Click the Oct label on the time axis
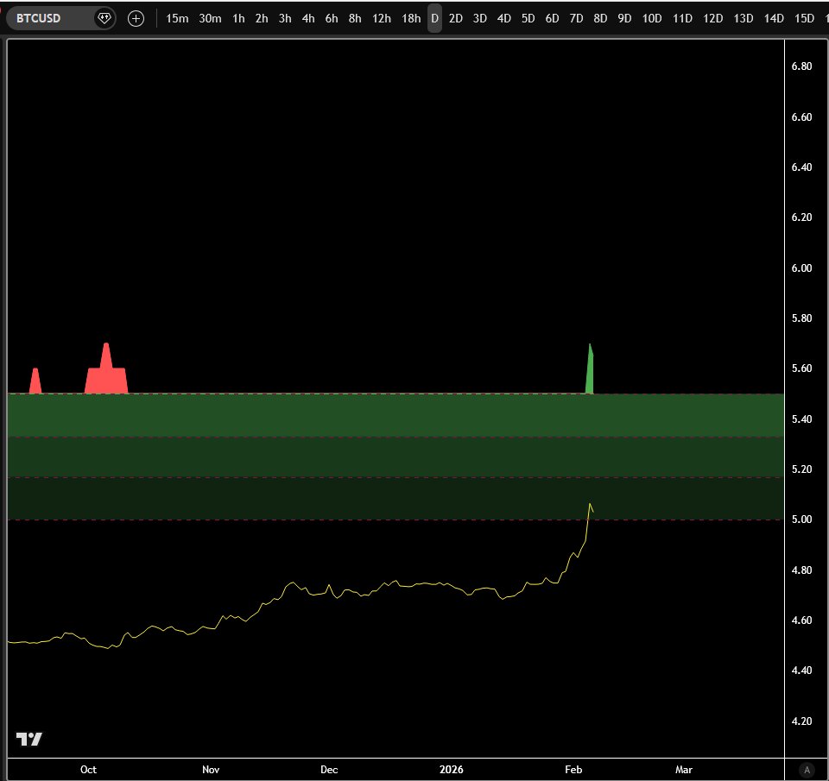The height and width of the screenshot is (781, 829). tap(88, 770)
